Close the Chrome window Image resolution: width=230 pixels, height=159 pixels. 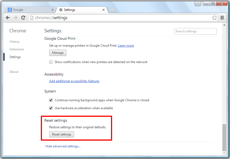pos(222,3)
